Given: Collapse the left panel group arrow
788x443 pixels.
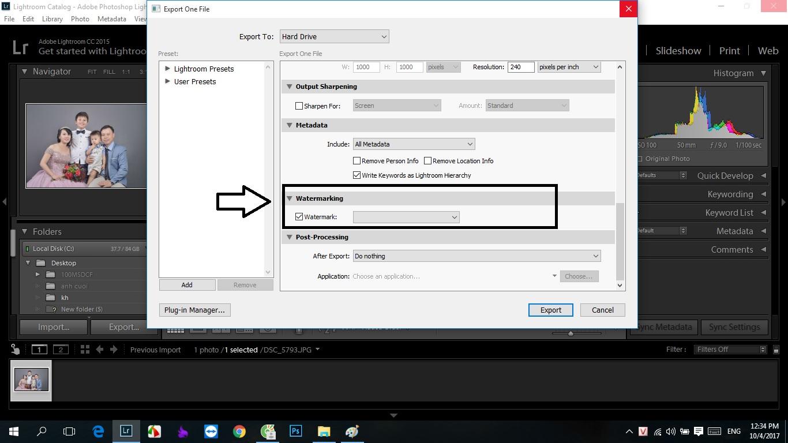Looking at the screenshot, I should tap(5, 202).
